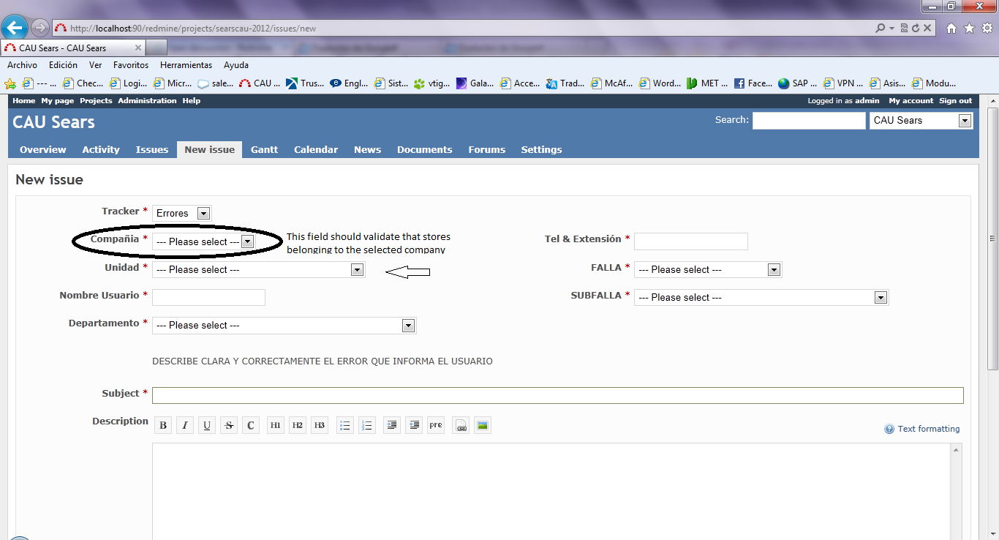This screenshot has width=999, height=540.
Task: Open the Projects link in top menu
Action: coord(96,101)
